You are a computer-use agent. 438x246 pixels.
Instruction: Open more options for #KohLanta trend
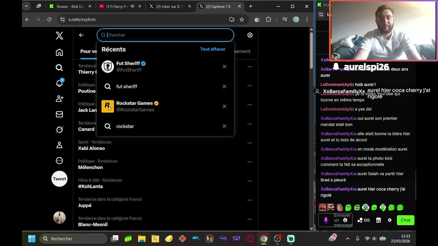[250, 181]
